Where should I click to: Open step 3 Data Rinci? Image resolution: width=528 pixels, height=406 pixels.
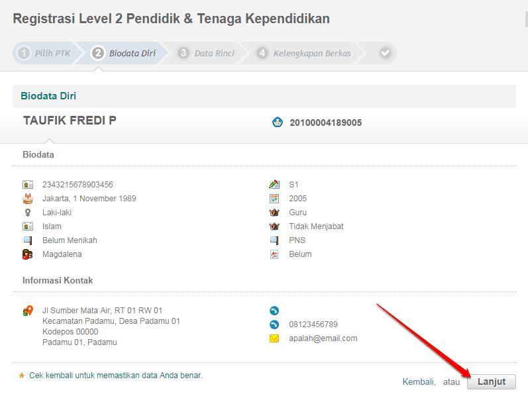[206, 53]
